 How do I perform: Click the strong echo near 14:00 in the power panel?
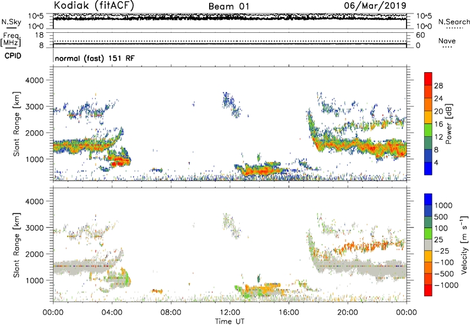coord(261,171)
